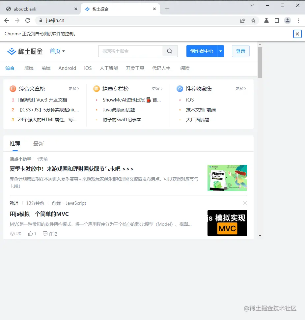Toggle the browser side panel icon

277,20
